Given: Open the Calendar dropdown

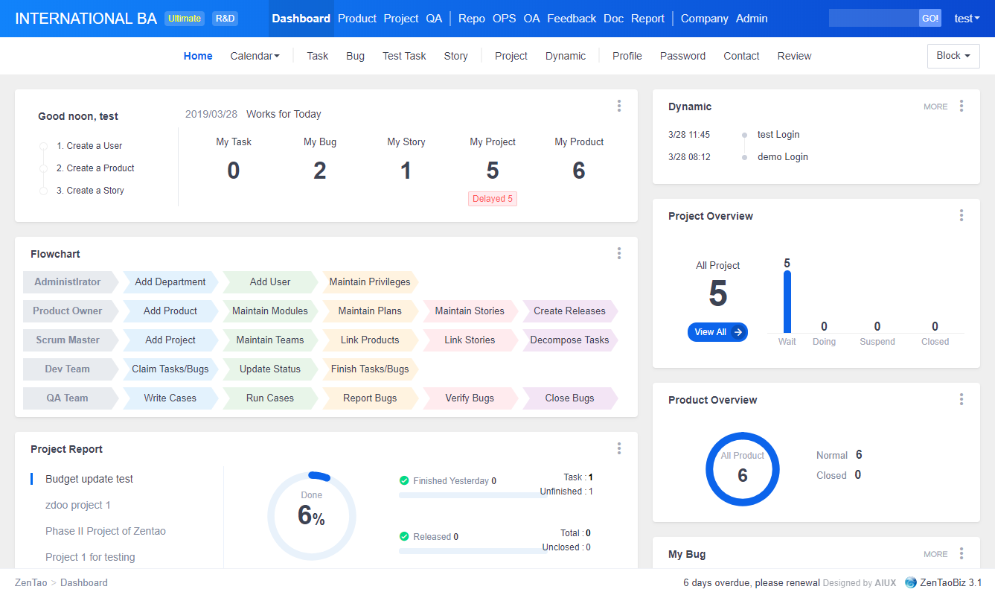Looking at the screenshot, I should pyautogui.click(x=255, y=55).
